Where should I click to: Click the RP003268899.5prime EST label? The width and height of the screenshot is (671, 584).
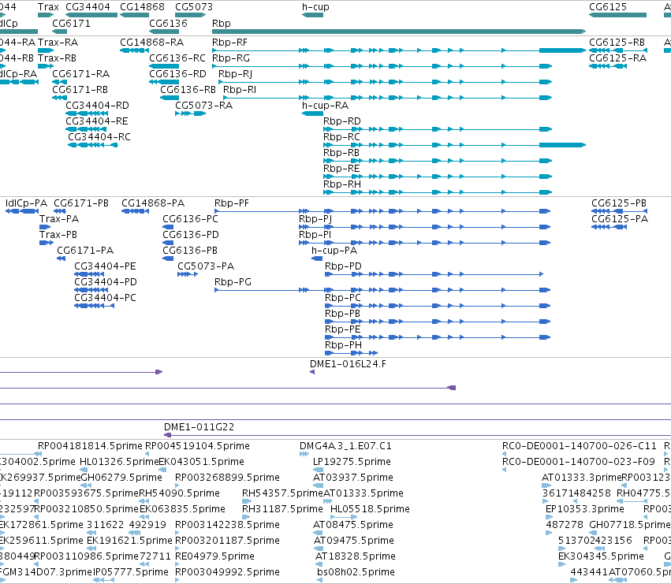tap(227, 478)
